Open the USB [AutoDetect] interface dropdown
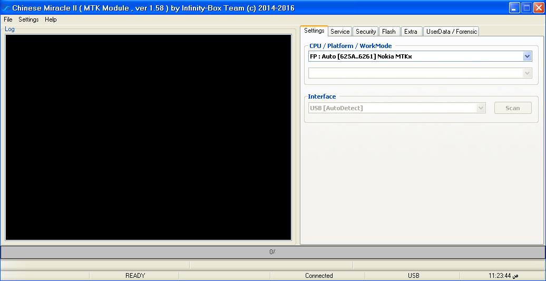Viewport: 546px width, 281px height. click(x=397, y=108)
